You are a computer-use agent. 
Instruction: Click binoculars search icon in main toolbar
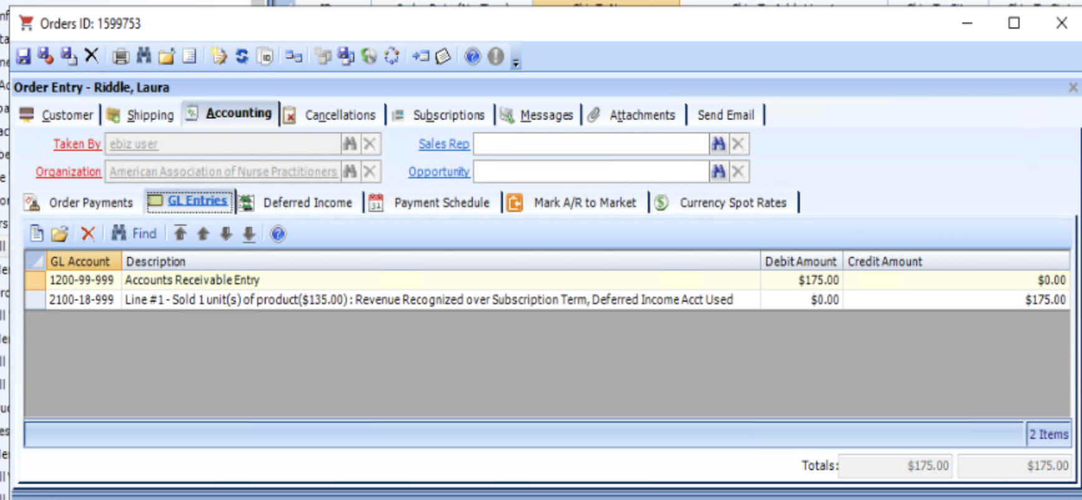(x=144, y=56)
